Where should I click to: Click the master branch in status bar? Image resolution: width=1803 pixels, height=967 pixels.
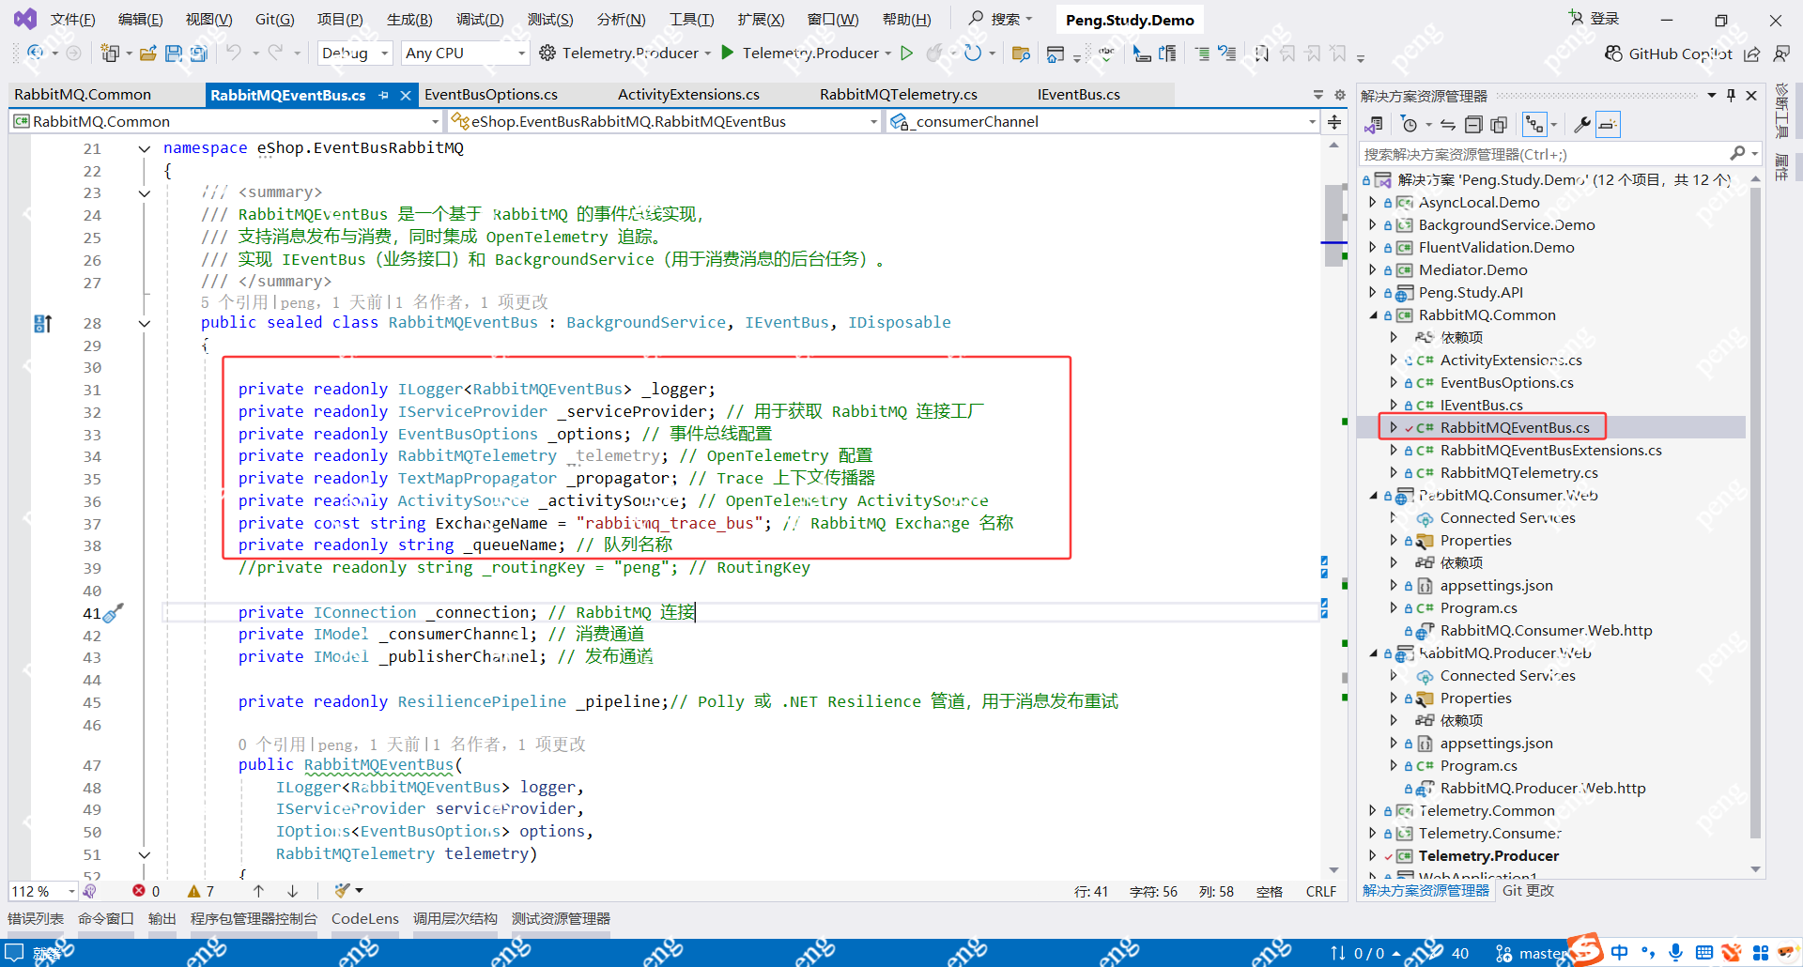coord(1533,953)
